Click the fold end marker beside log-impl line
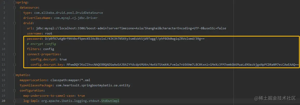 tap(14, 101)
